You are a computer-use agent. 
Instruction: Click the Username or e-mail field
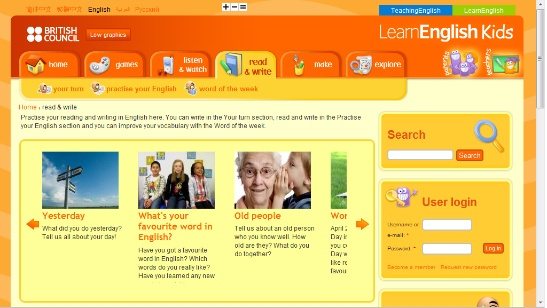click(447, 225)
